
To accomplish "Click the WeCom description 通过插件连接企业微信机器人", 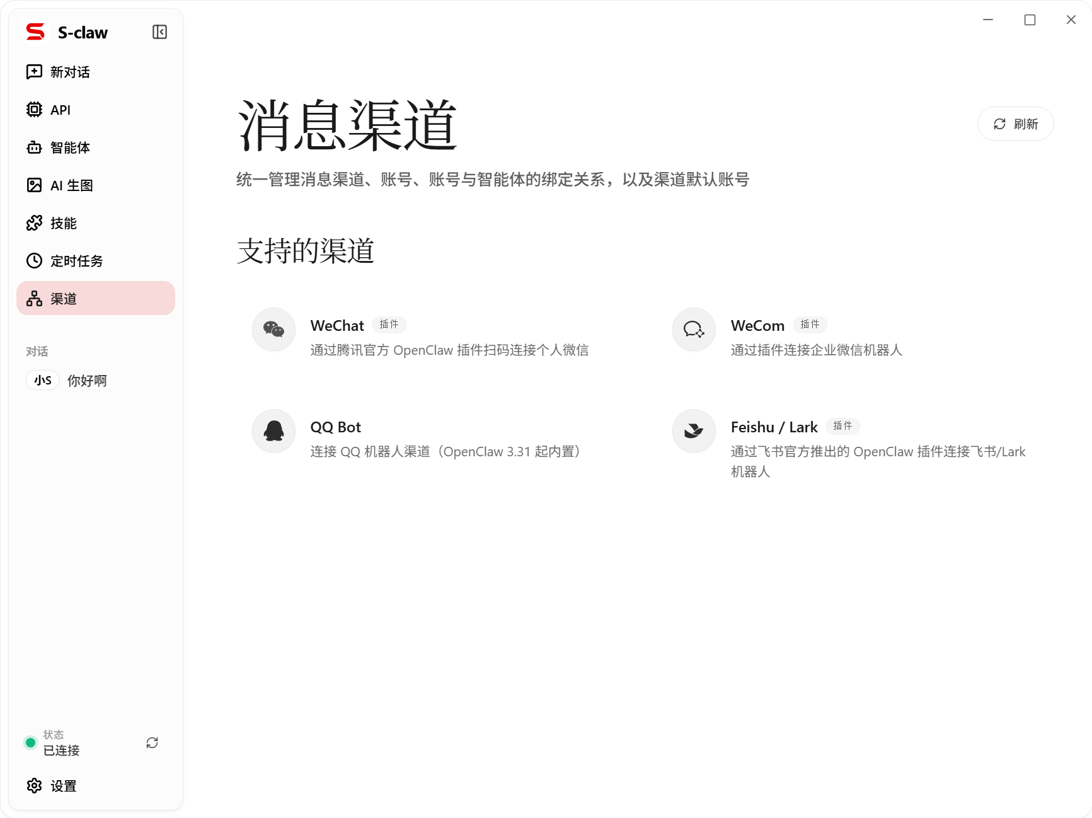I will click(817, 350).
